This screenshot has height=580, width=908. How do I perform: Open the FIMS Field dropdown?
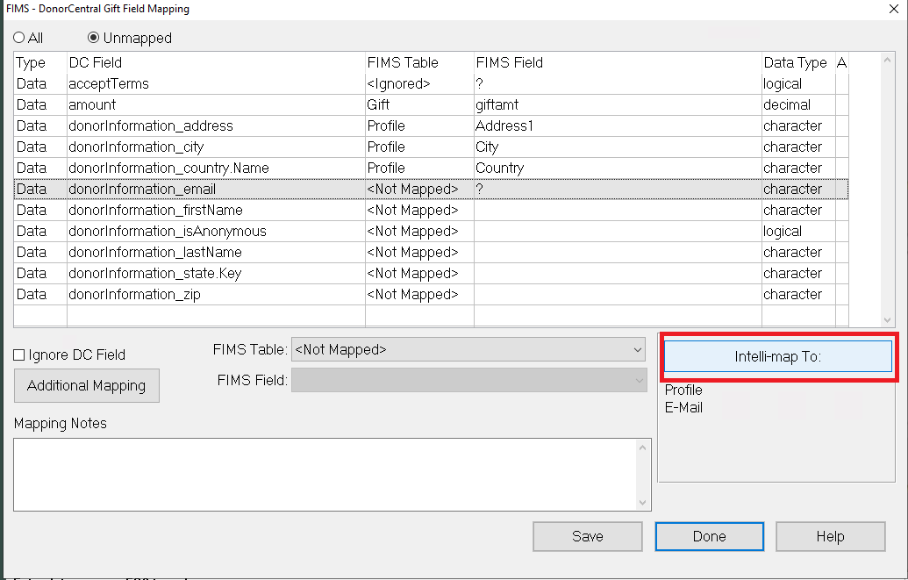(x=469, y=380)
